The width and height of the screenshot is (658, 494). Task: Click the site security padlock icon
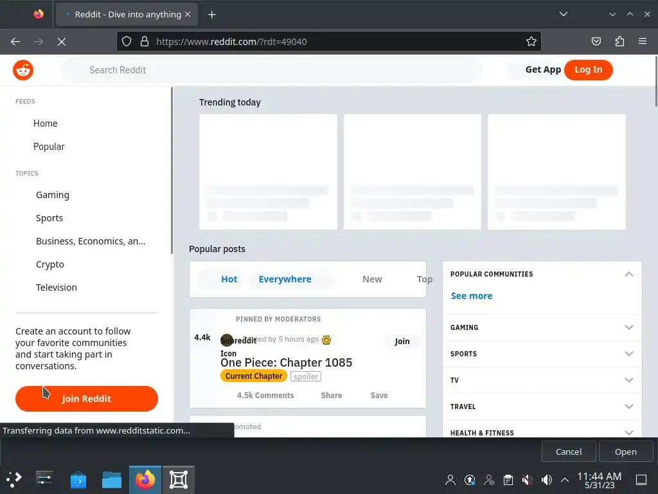coord(145,41)
